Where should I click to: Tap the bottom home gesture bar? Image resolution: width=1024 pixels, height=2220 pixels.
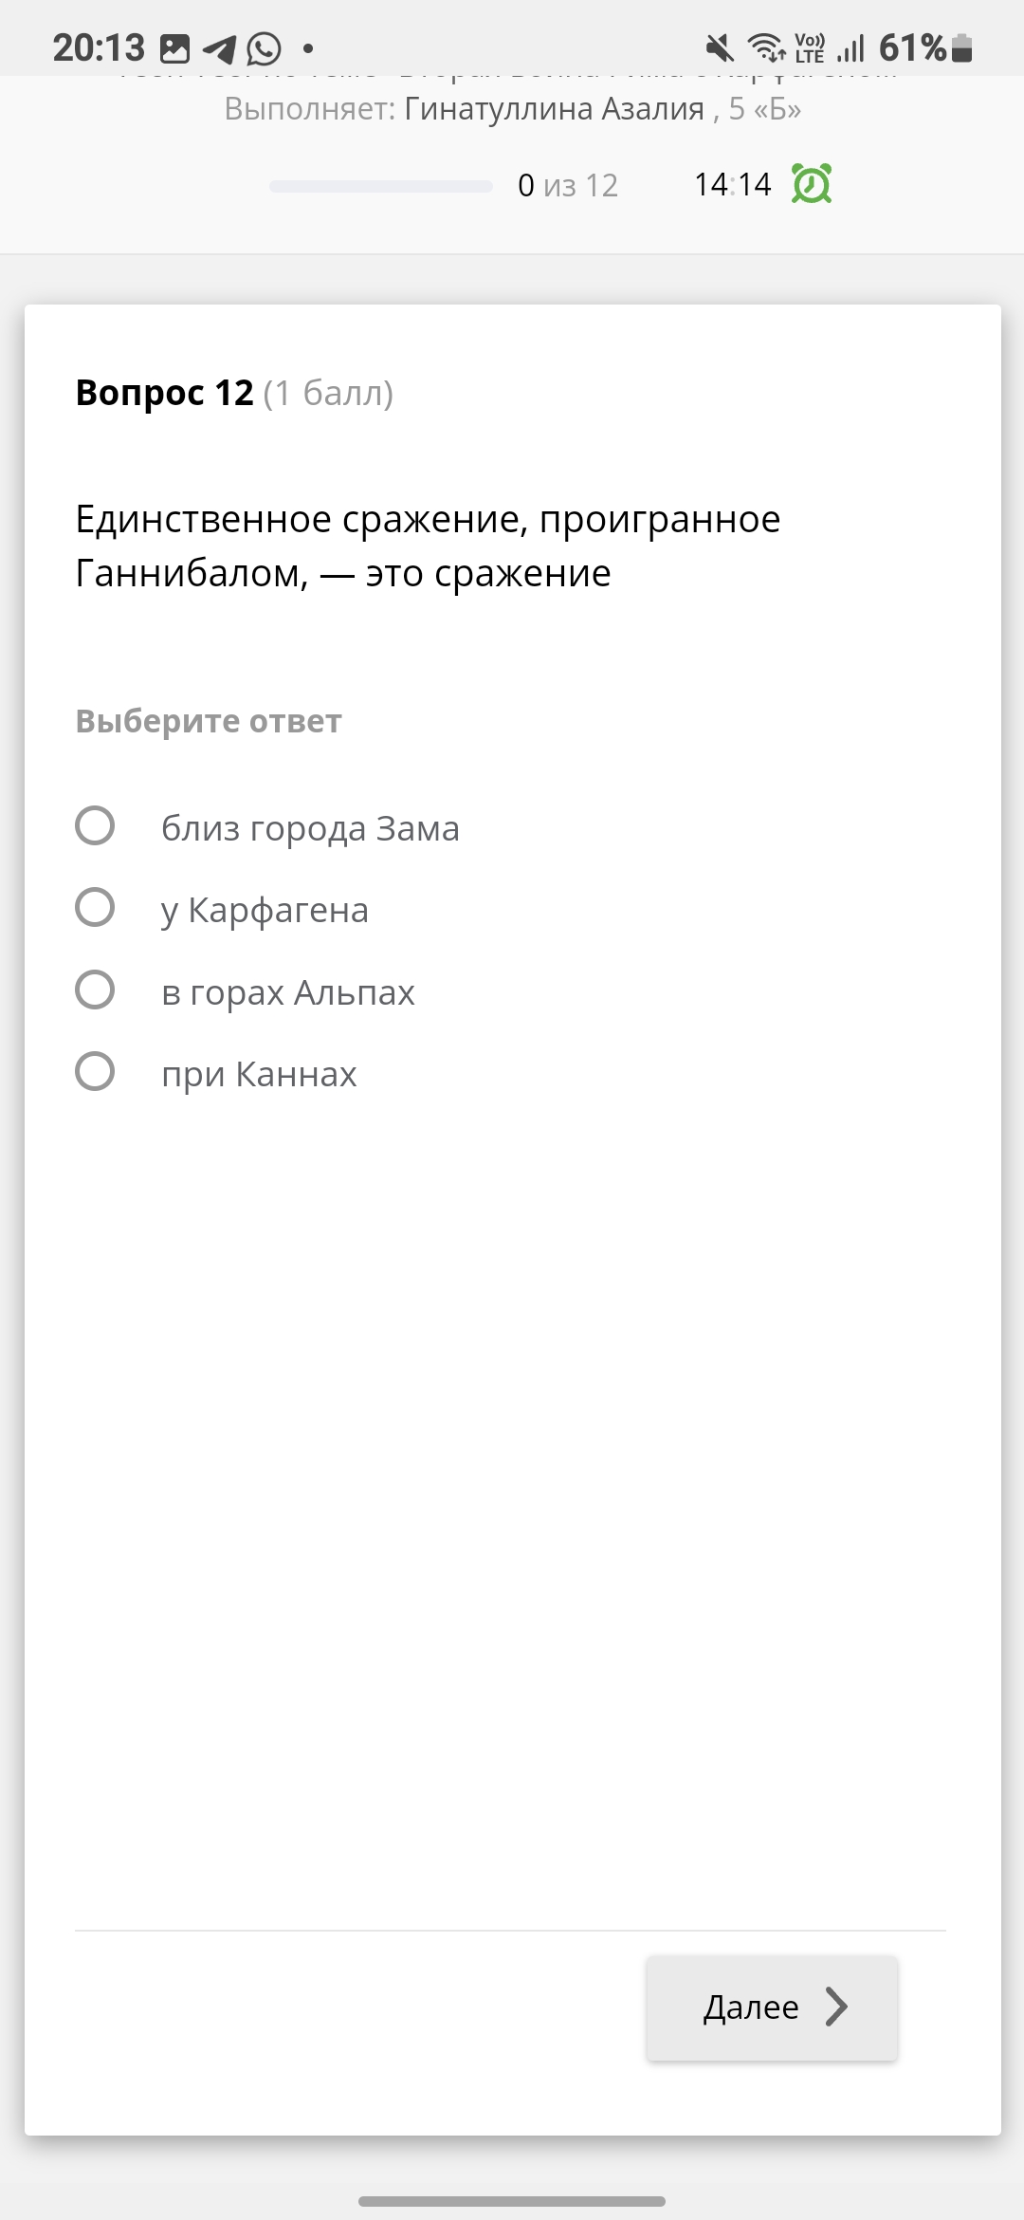click(x=512, y=2201)
